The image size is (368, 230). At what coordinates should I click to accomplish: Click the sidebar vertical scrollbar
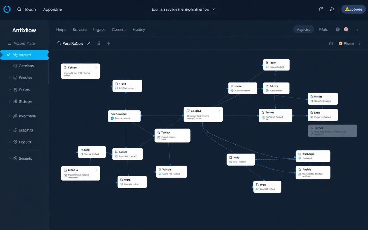49,72
